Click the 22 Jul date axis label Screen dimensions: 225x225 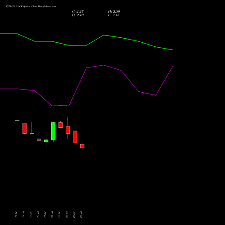coord(67,214)
